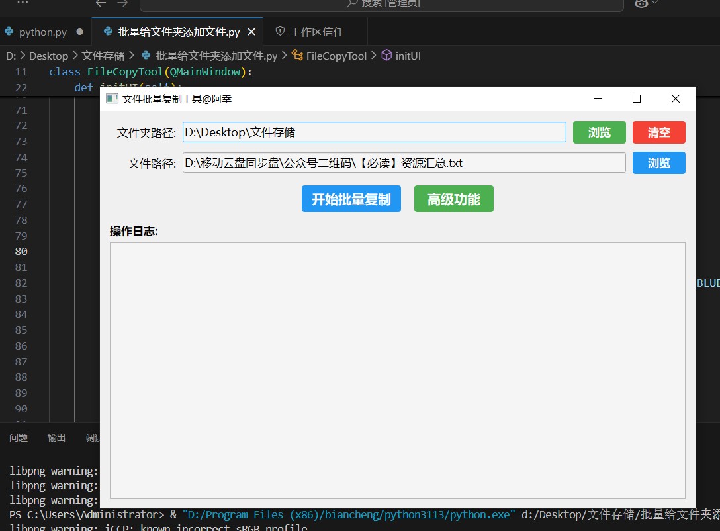Click the unsaved dot on python.py tab

pyautogui.click(x=80, y=32)
